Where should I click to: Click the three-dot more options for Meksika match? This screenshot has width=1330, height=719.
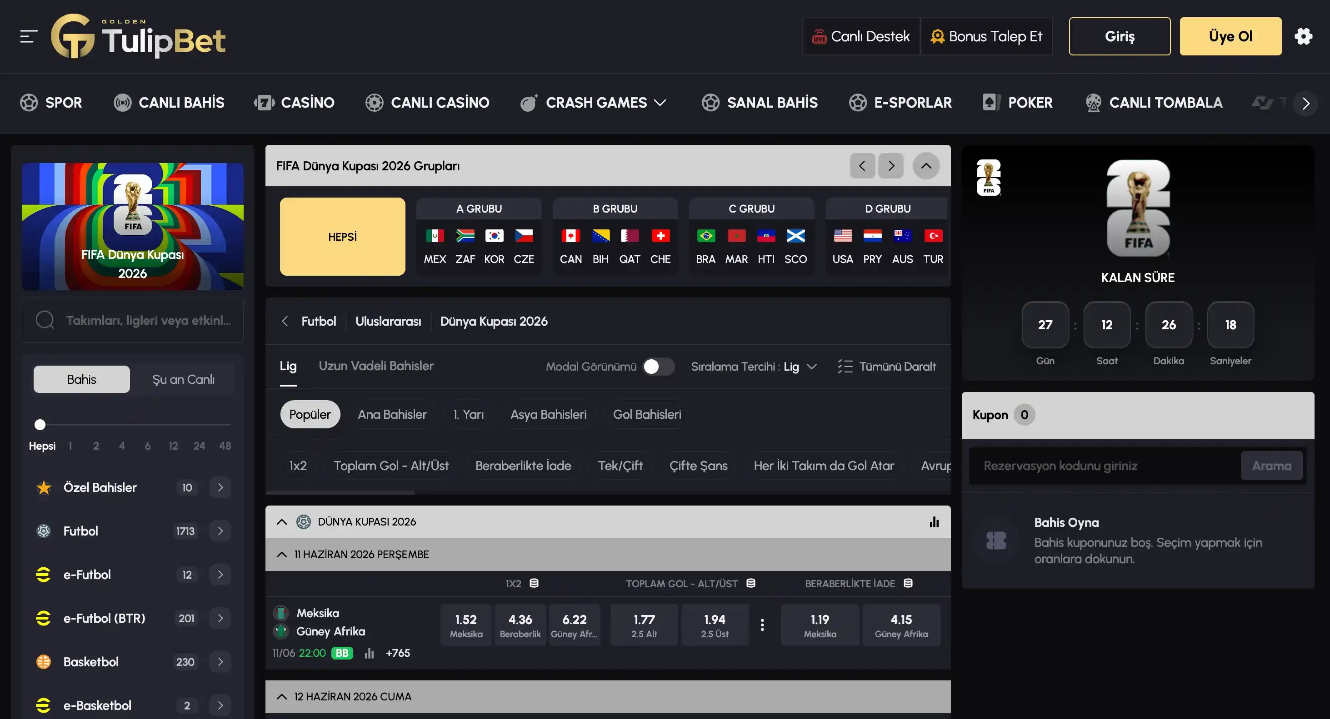[x=762, y=625]
